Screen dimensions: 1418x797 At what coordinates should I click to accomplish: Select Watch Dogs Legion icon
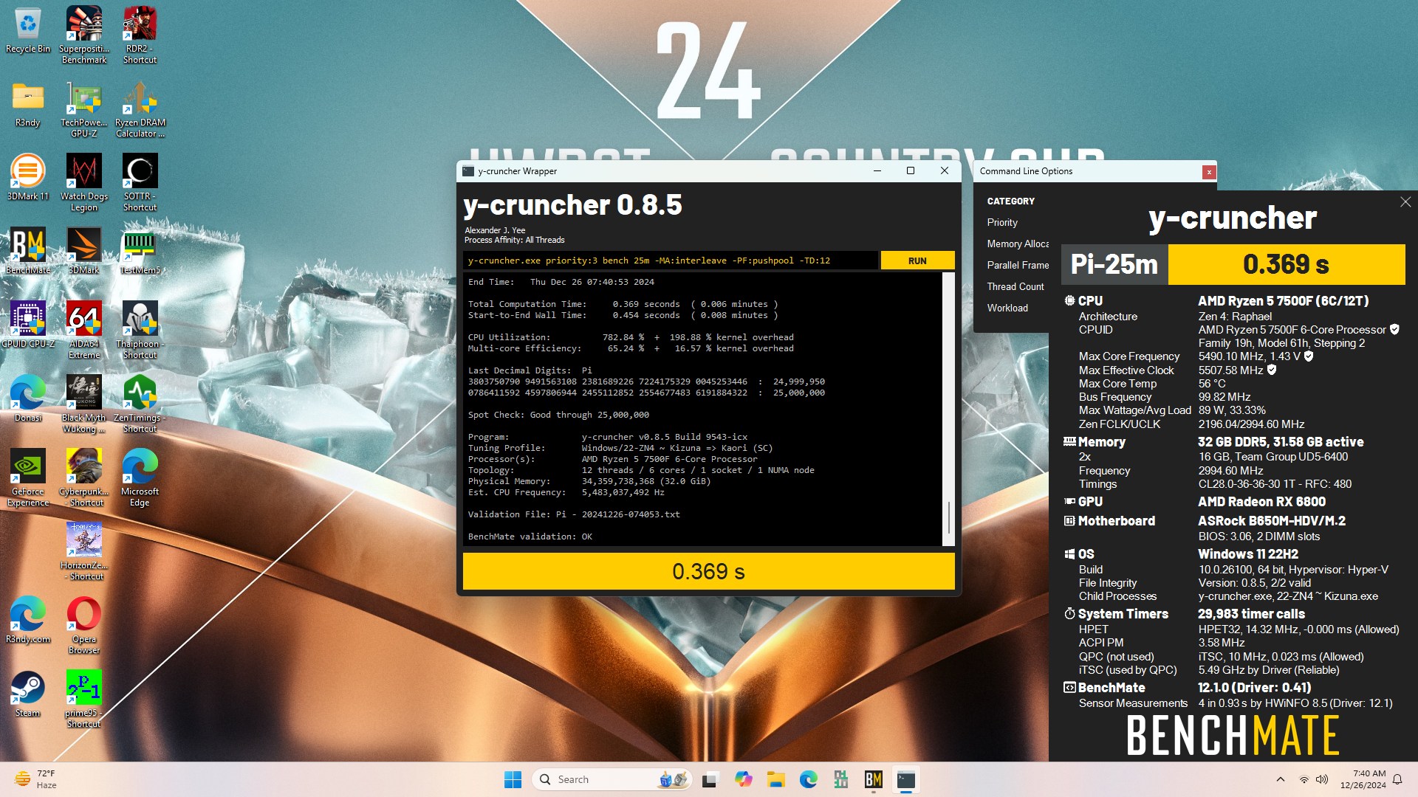(84, 182)
